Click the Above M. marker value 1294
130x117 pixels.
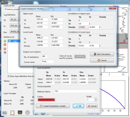coord(15,88)
